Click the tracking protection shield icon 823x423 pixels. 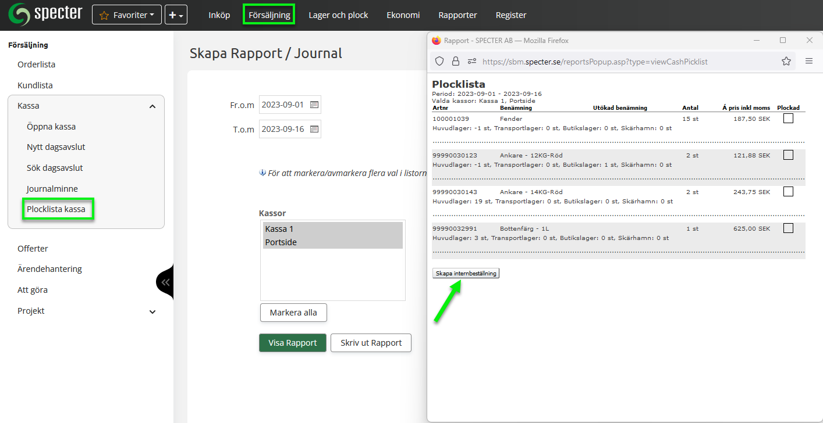439,61
